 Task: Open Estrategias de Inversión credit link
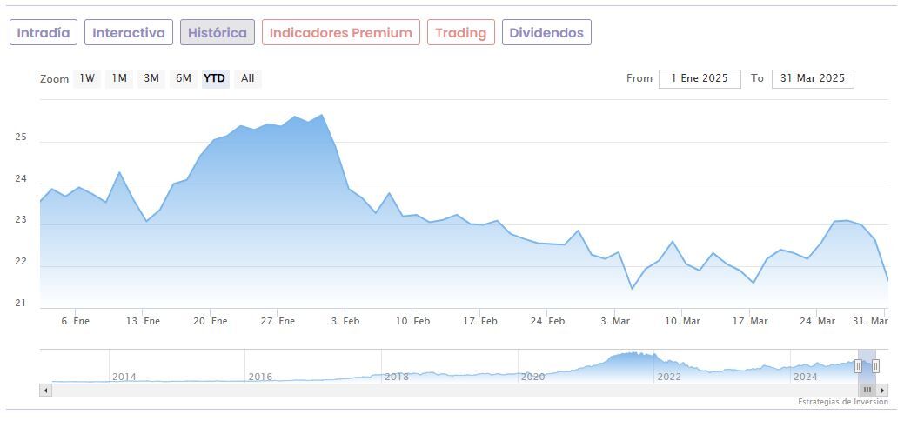pos(842,402)
